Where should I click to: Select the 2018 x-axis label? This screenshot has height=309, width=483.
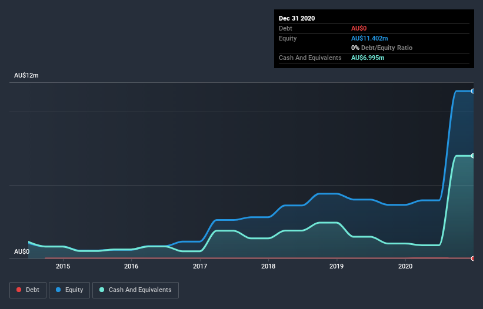[268, 266]
